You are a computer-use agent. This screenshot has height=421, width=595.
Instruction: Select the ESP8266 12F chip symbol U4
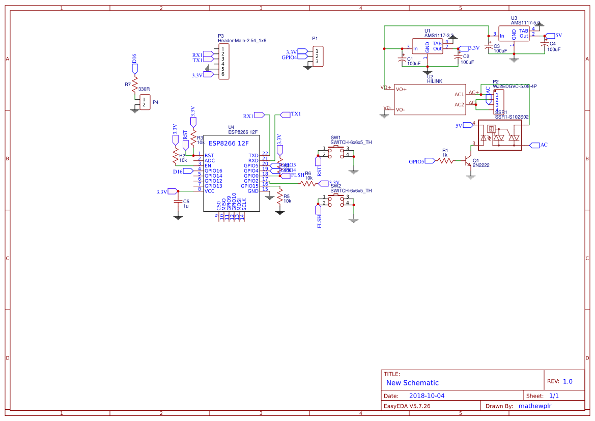pos(232,173)
